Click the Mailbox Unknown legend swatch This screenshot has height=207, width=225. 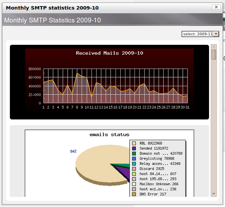pyautogui.click(x=134, y=184)
